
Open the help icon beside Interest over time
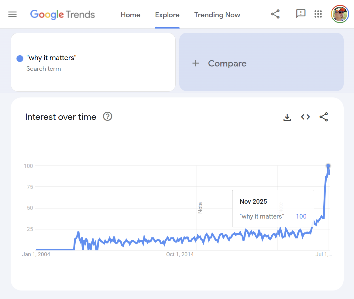coord(108,117)
